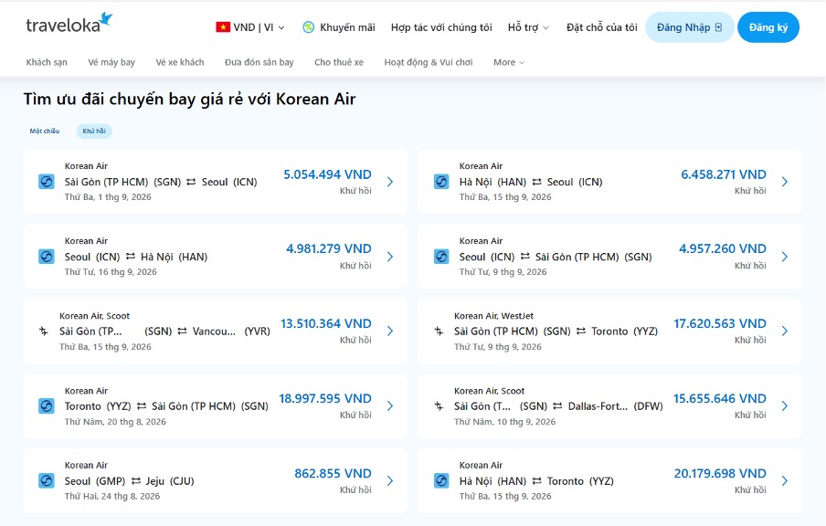
Task: Click Korean Air logo on Seoul–Jeju card
Action: (x=47, y=480)
